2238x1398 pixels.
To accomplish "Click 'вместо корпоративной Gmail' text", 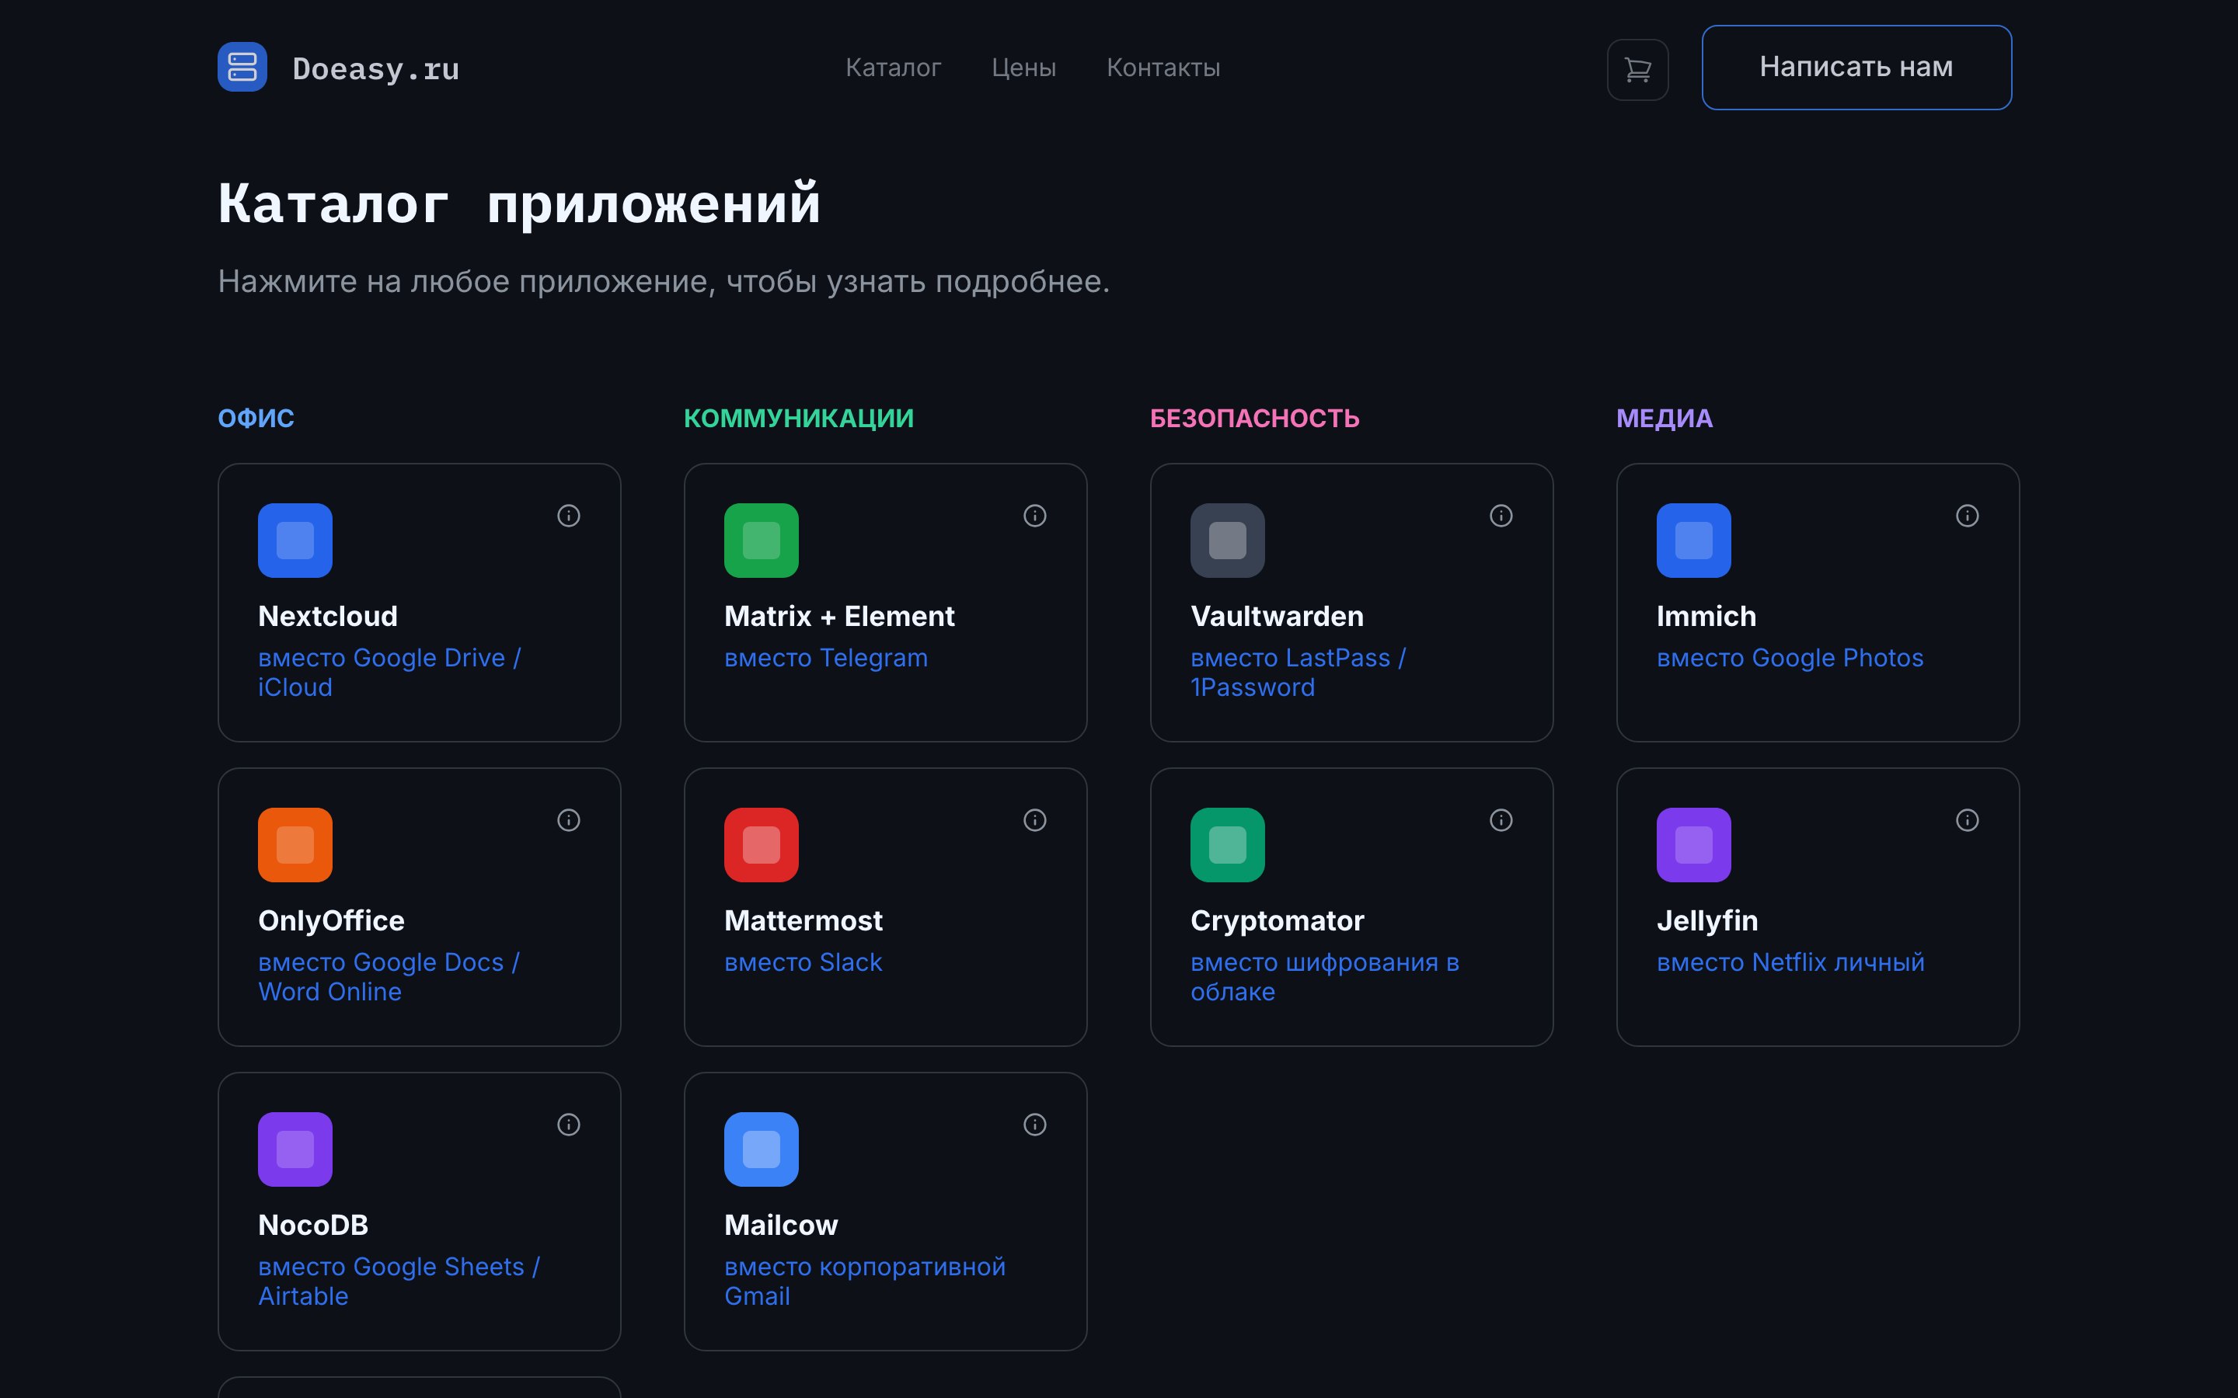I will (864, 1281).
